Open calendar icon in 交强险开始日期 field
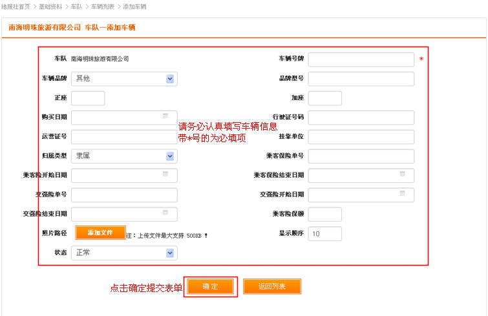This screenshot has height=316, width=488. pyautogui.click(x=403, y=194)
